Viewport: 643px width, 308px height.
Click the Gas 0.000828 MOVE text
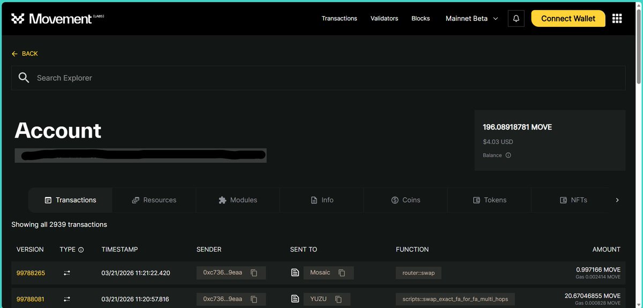pos(598,303)
